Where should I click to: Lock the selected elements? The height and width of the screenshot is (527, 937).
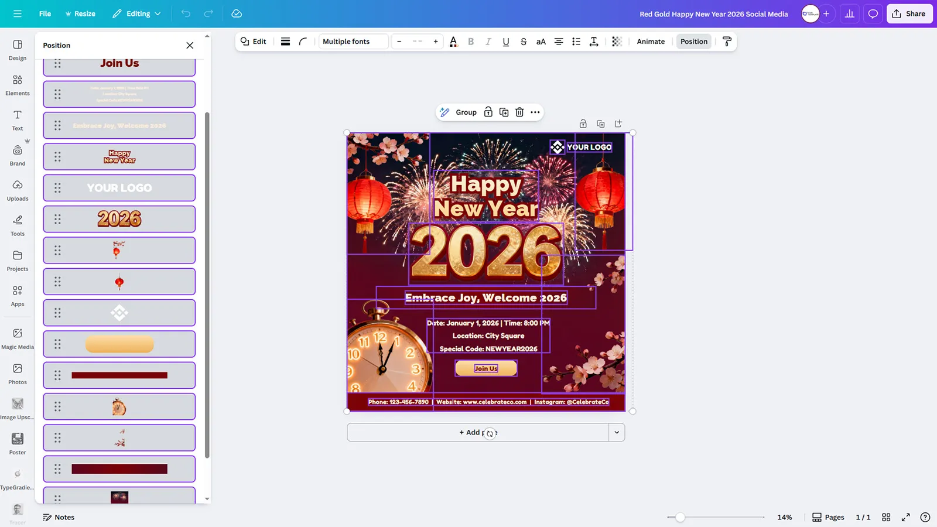click(488, 112)
